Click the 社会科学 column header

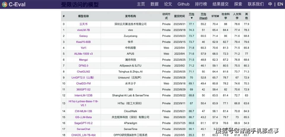(226, 16)
